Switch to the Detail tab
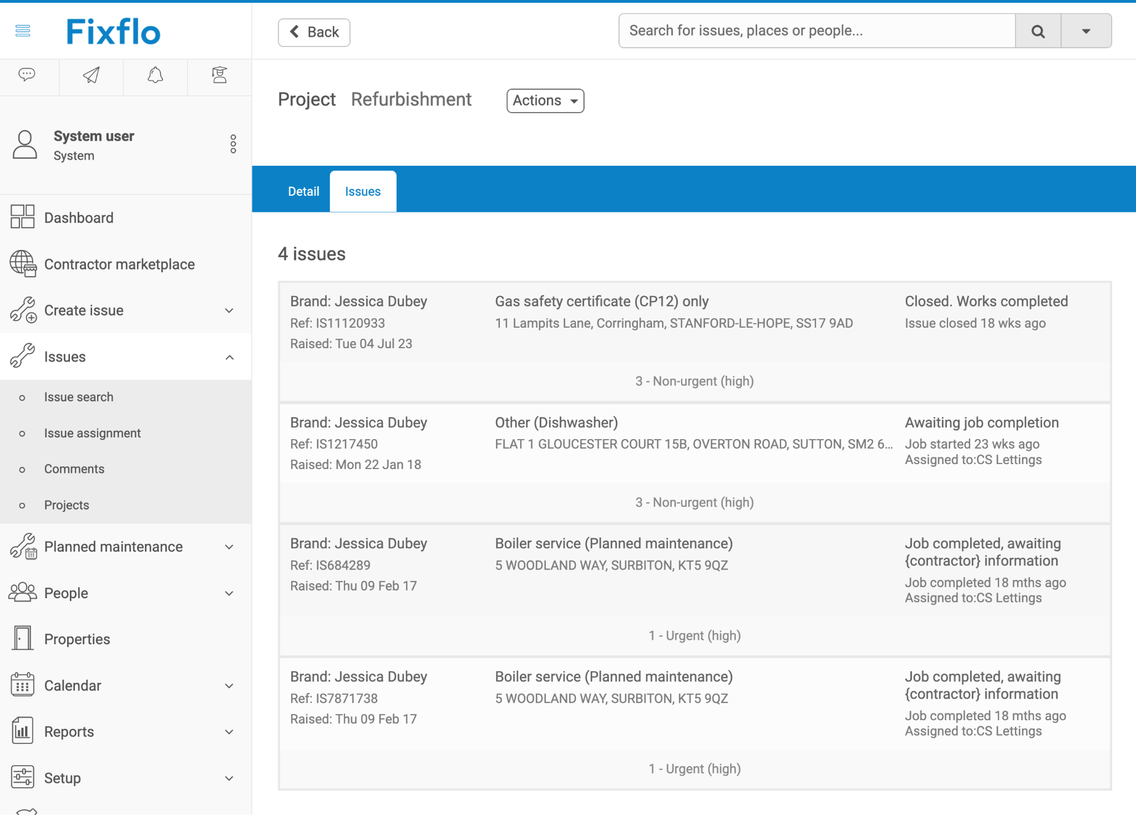Screen dimensions: 1136x815 pyautogui.click(x=303, y=191)
